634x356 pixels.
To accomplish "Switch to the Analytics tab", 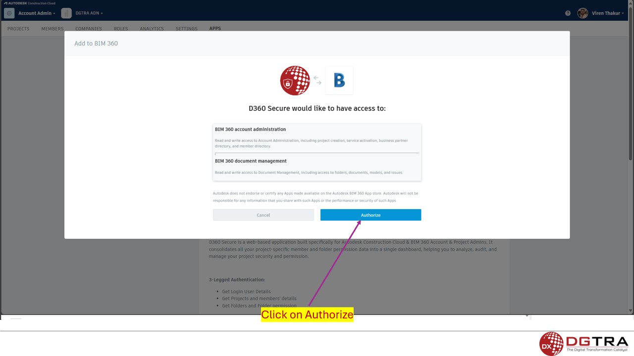I will pyautogui.click(x=152, y=29).
